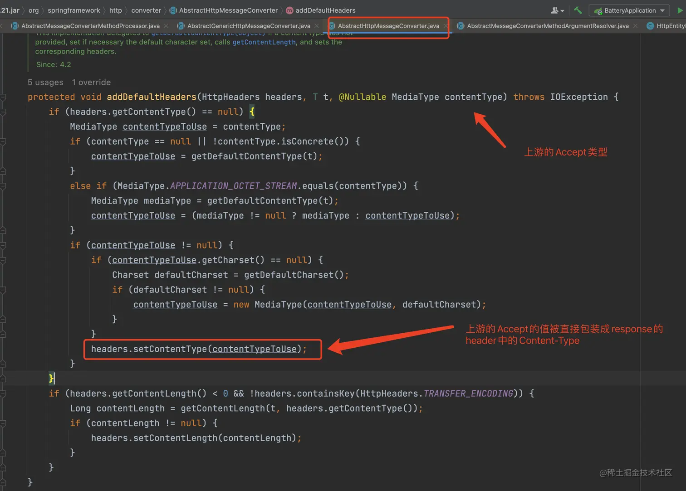Open the '5 usages' inlay hint
This screenshot has width=686, height=491.
[x=45, y=82]
